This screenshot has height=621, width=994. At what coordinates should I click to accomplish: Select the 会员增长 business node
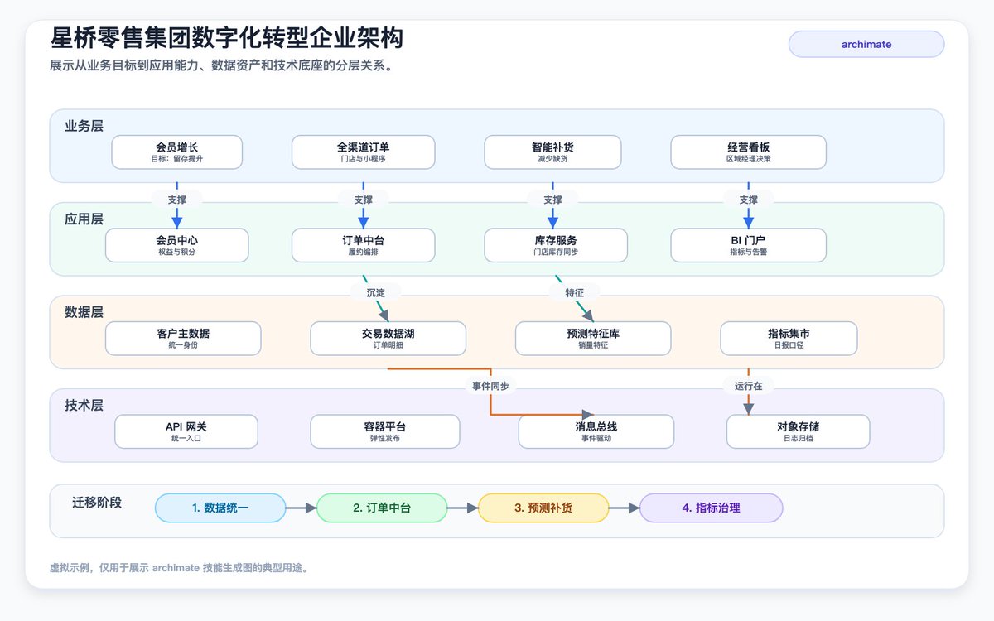coord(177,152)
